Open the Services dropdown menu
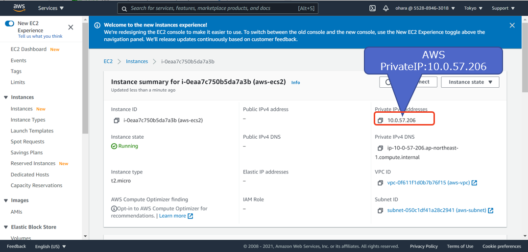Image resolution: width=528 pixels, height=252 pixels. point(51,8)
